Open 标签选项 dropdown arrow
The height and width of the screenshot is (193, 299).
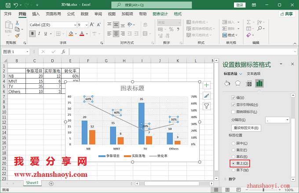click(x=241, y=74)
